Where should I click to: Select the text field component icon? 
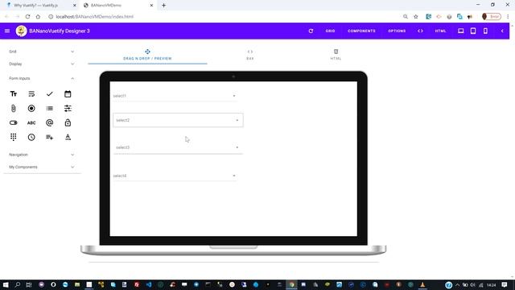pyautogui.click(x=14, y=94)
